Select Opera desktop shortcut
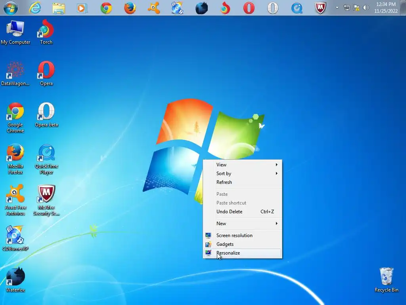 46,73
